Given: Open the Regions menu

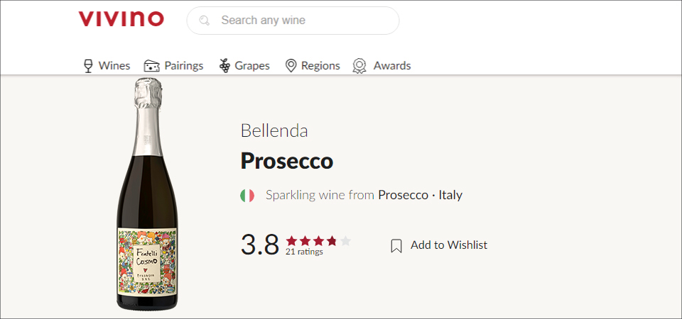Looking at the screenshot, I should pyautogui.click(x=320, y=66).
